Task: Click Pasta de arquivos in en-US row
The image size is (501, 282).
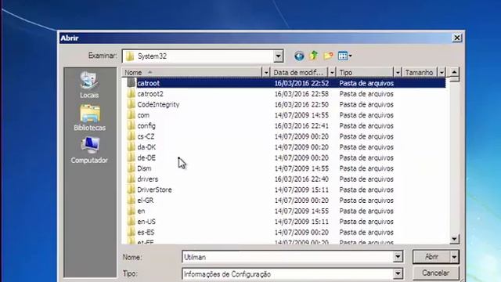Action: point(366,222)
